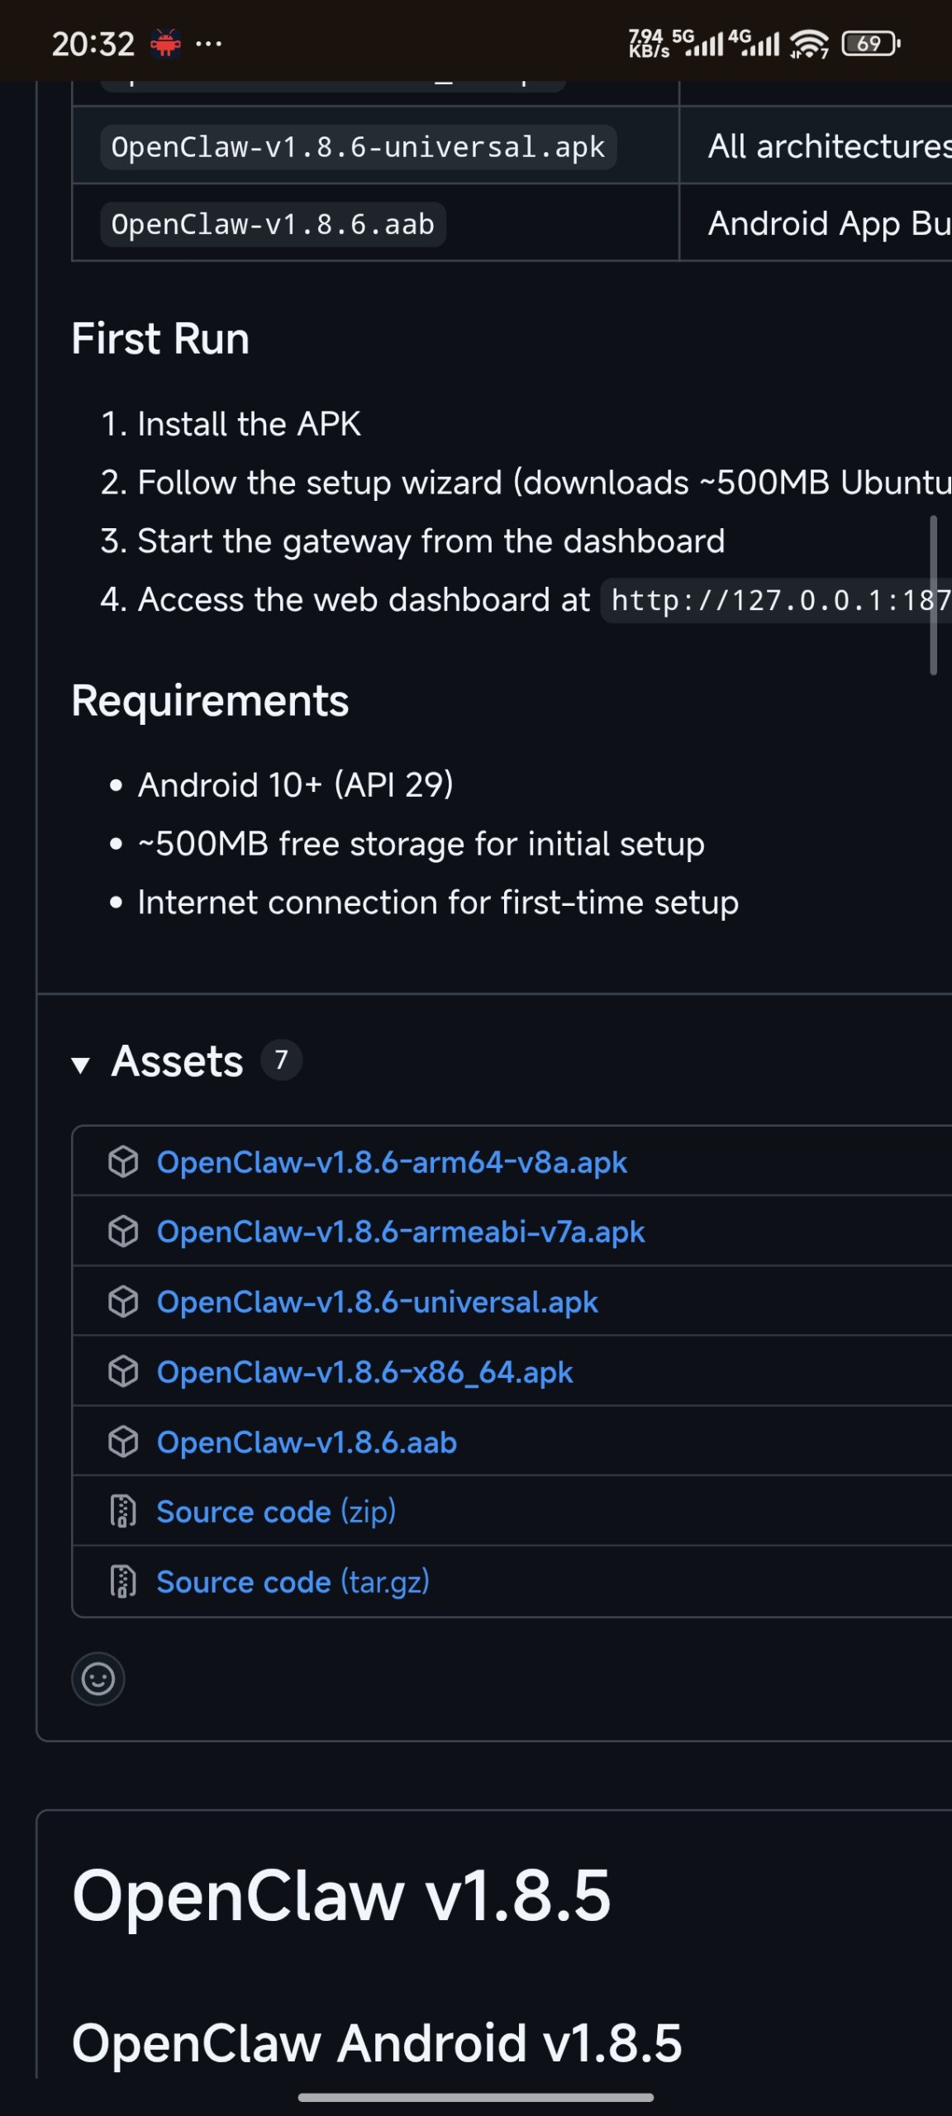Select OpenClaw-v1.8.6-armeabi-v7a.apk in Assets

(x=400, y=1232)
